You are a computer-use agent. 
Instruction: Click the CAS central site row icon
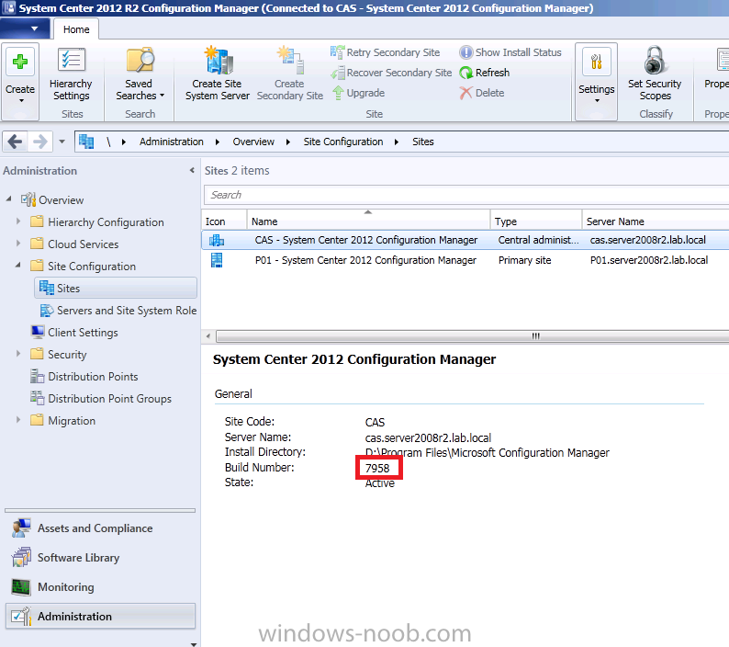pyautogui.click(x=217, y=240)
